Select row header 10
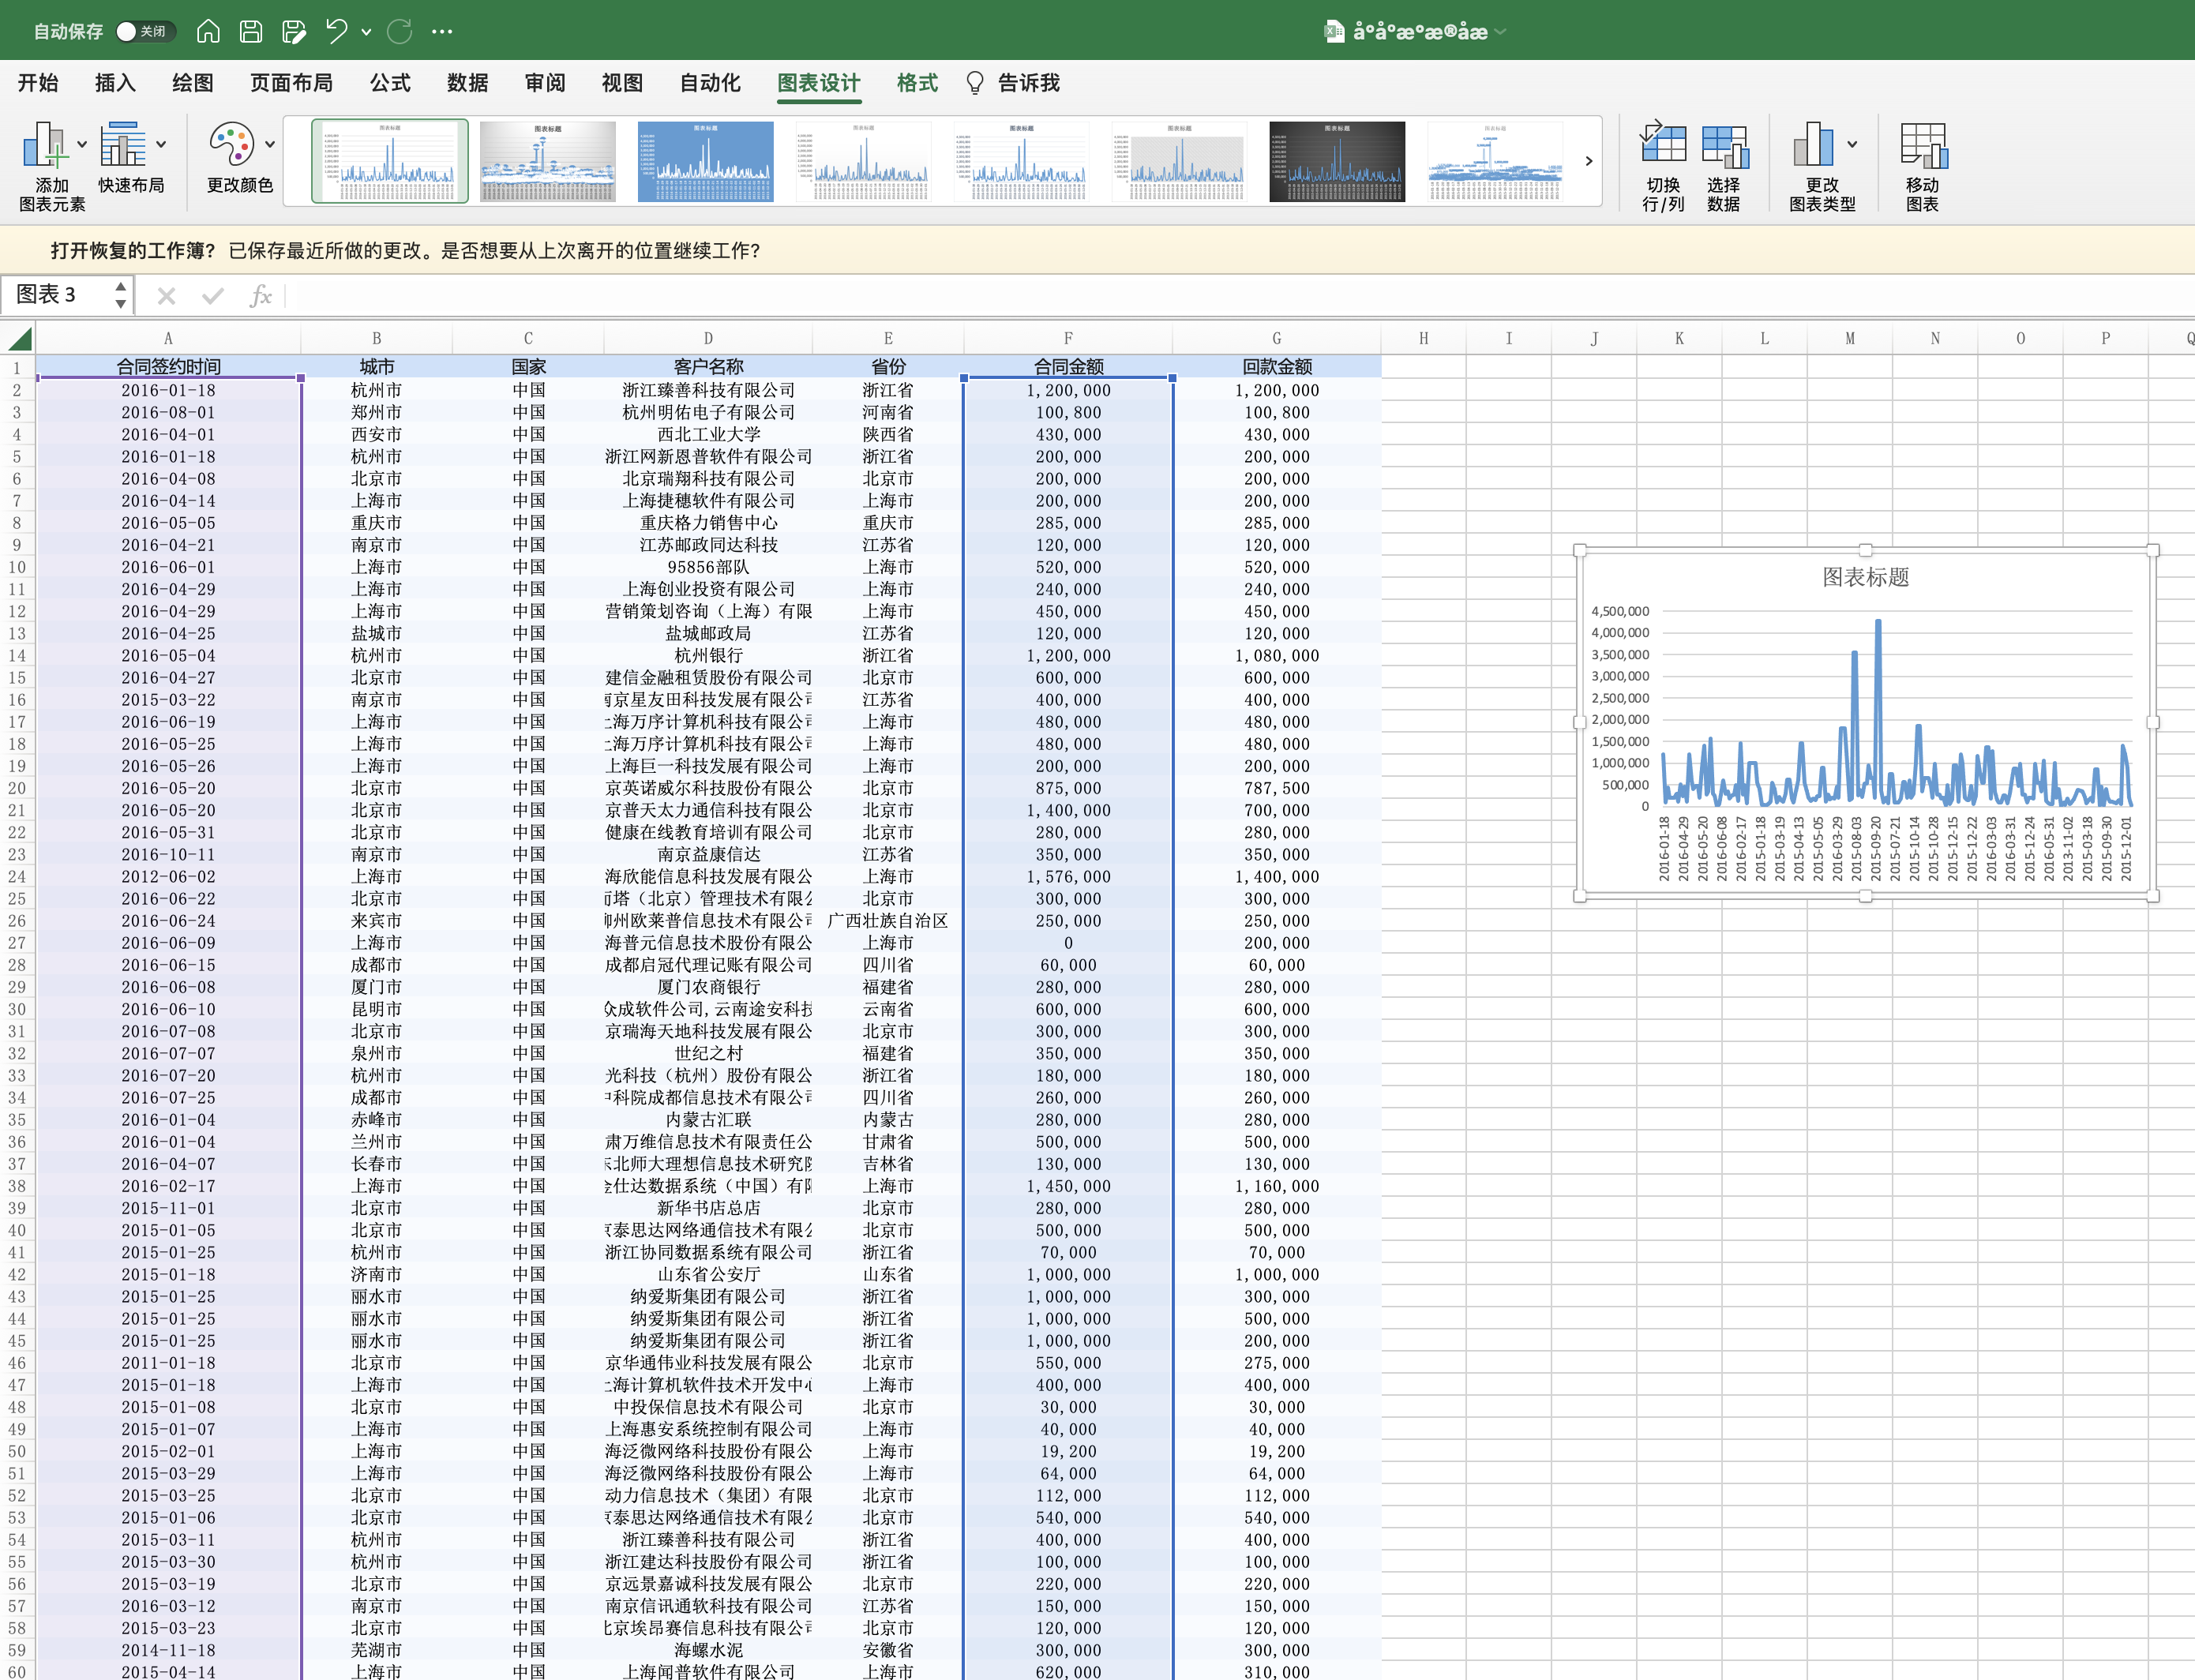This screenshot has width=2195, height=1680. 17,567
